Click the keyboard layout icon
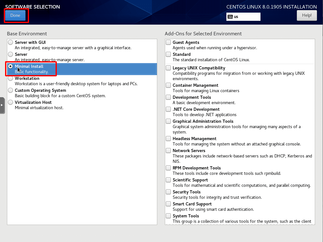 [230, 17]
